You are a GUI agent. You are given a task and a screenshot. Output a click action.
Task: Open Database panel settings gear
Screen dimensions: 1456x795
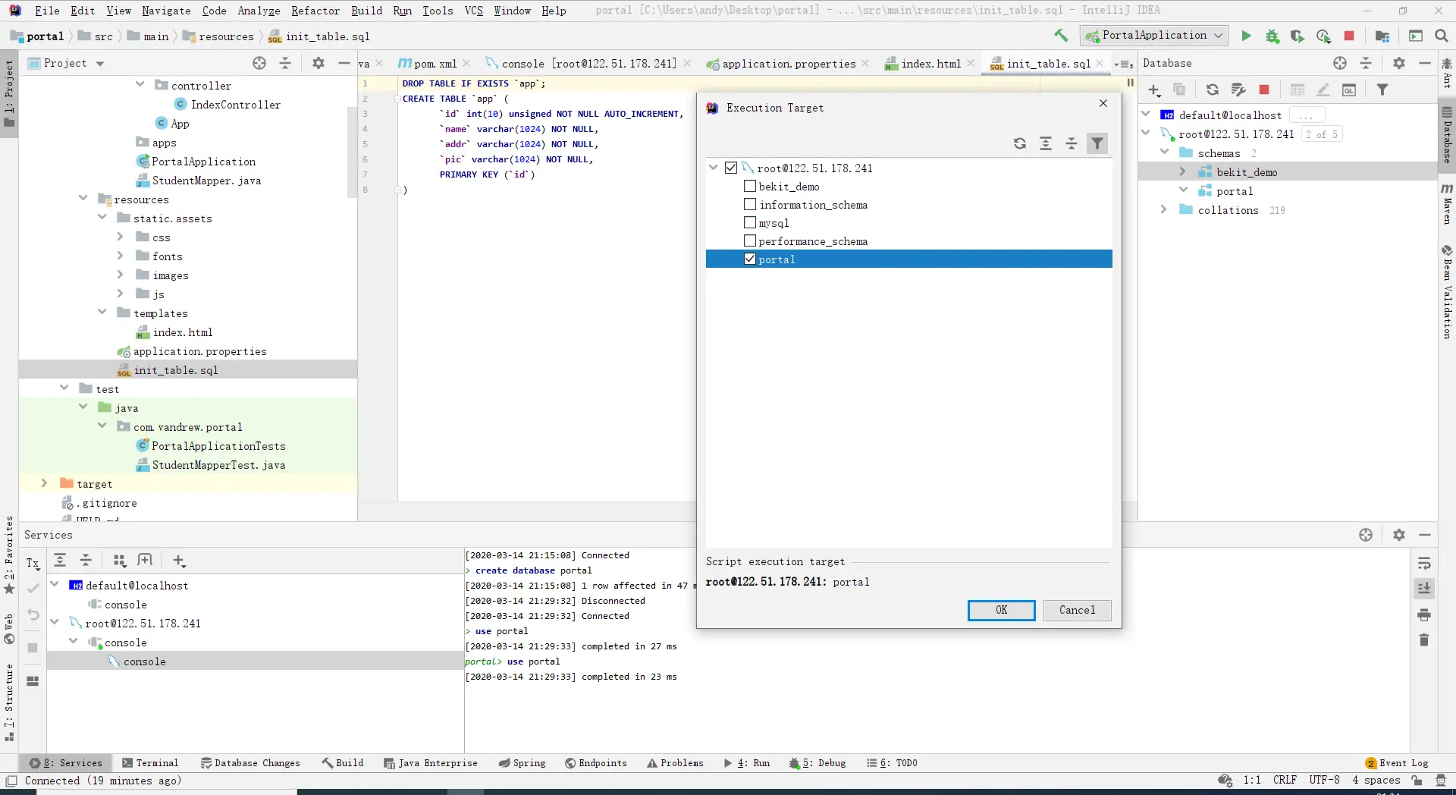(1399, 63)
